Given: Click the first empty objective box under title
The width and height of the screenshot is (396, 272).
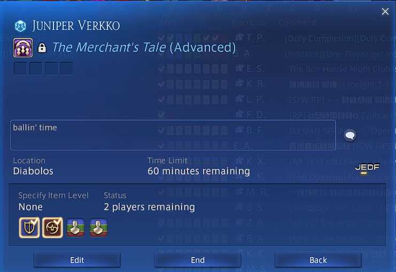Looking at the screenshot, I should pos(20,69).
